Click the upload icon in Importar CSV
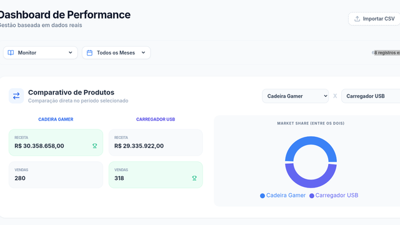This screenshot has height=225, width=400. (x=357, y=19)
